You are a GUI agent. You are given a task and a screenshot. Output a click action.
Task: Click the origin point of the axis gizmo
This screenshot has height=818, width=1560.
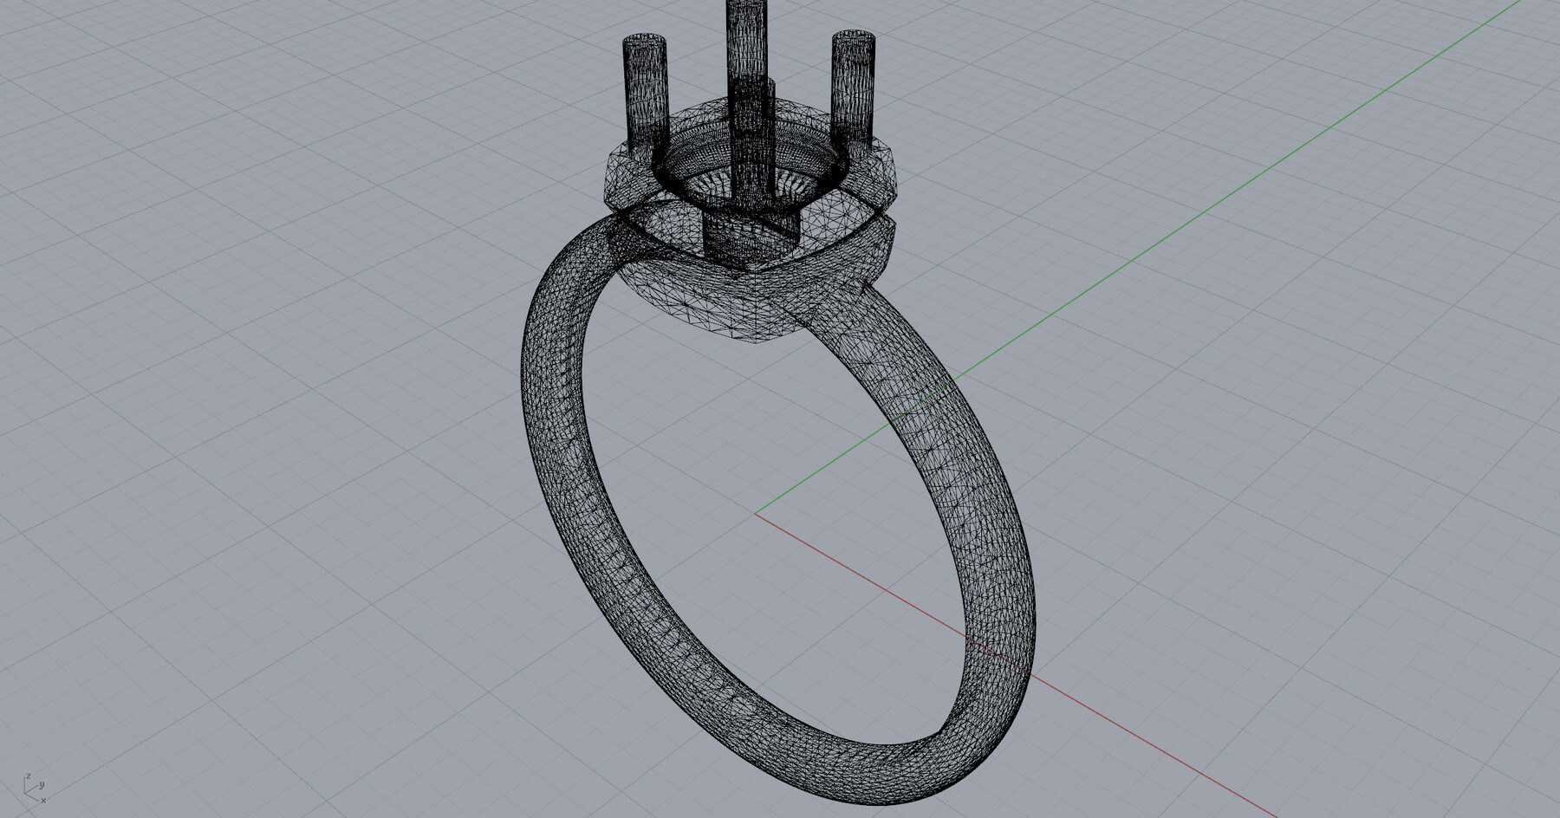point(25,793)
